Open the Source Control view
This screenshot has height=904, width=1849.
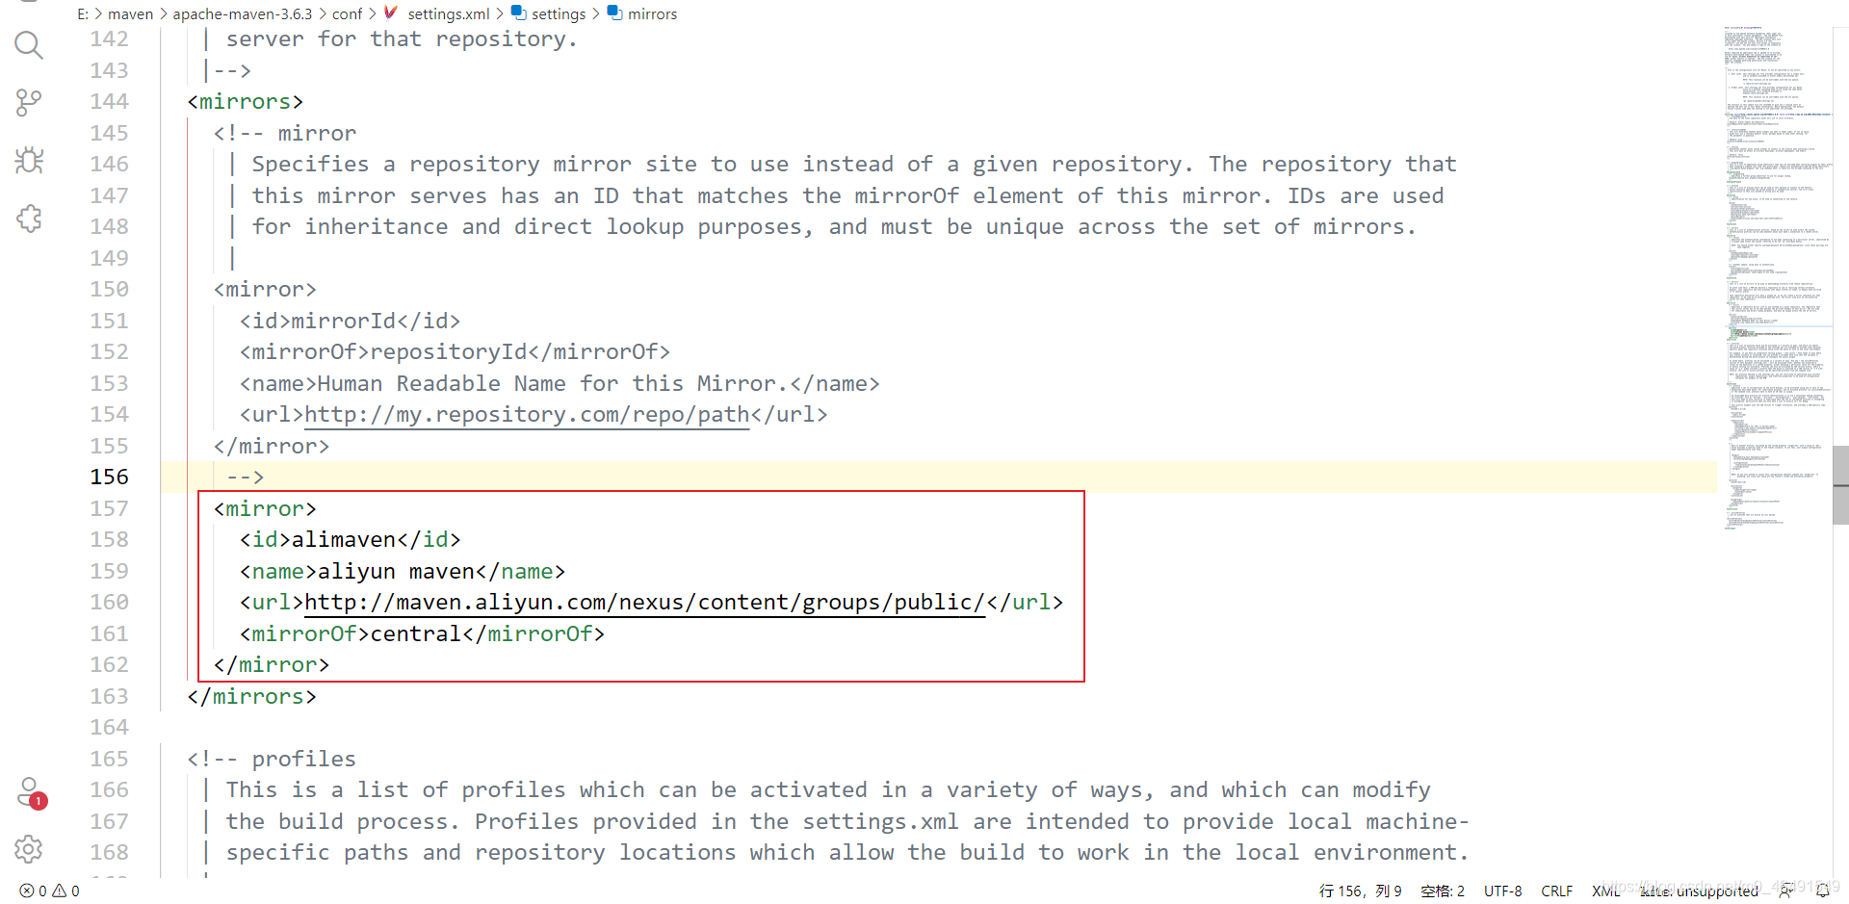click(x=29, y=102)
